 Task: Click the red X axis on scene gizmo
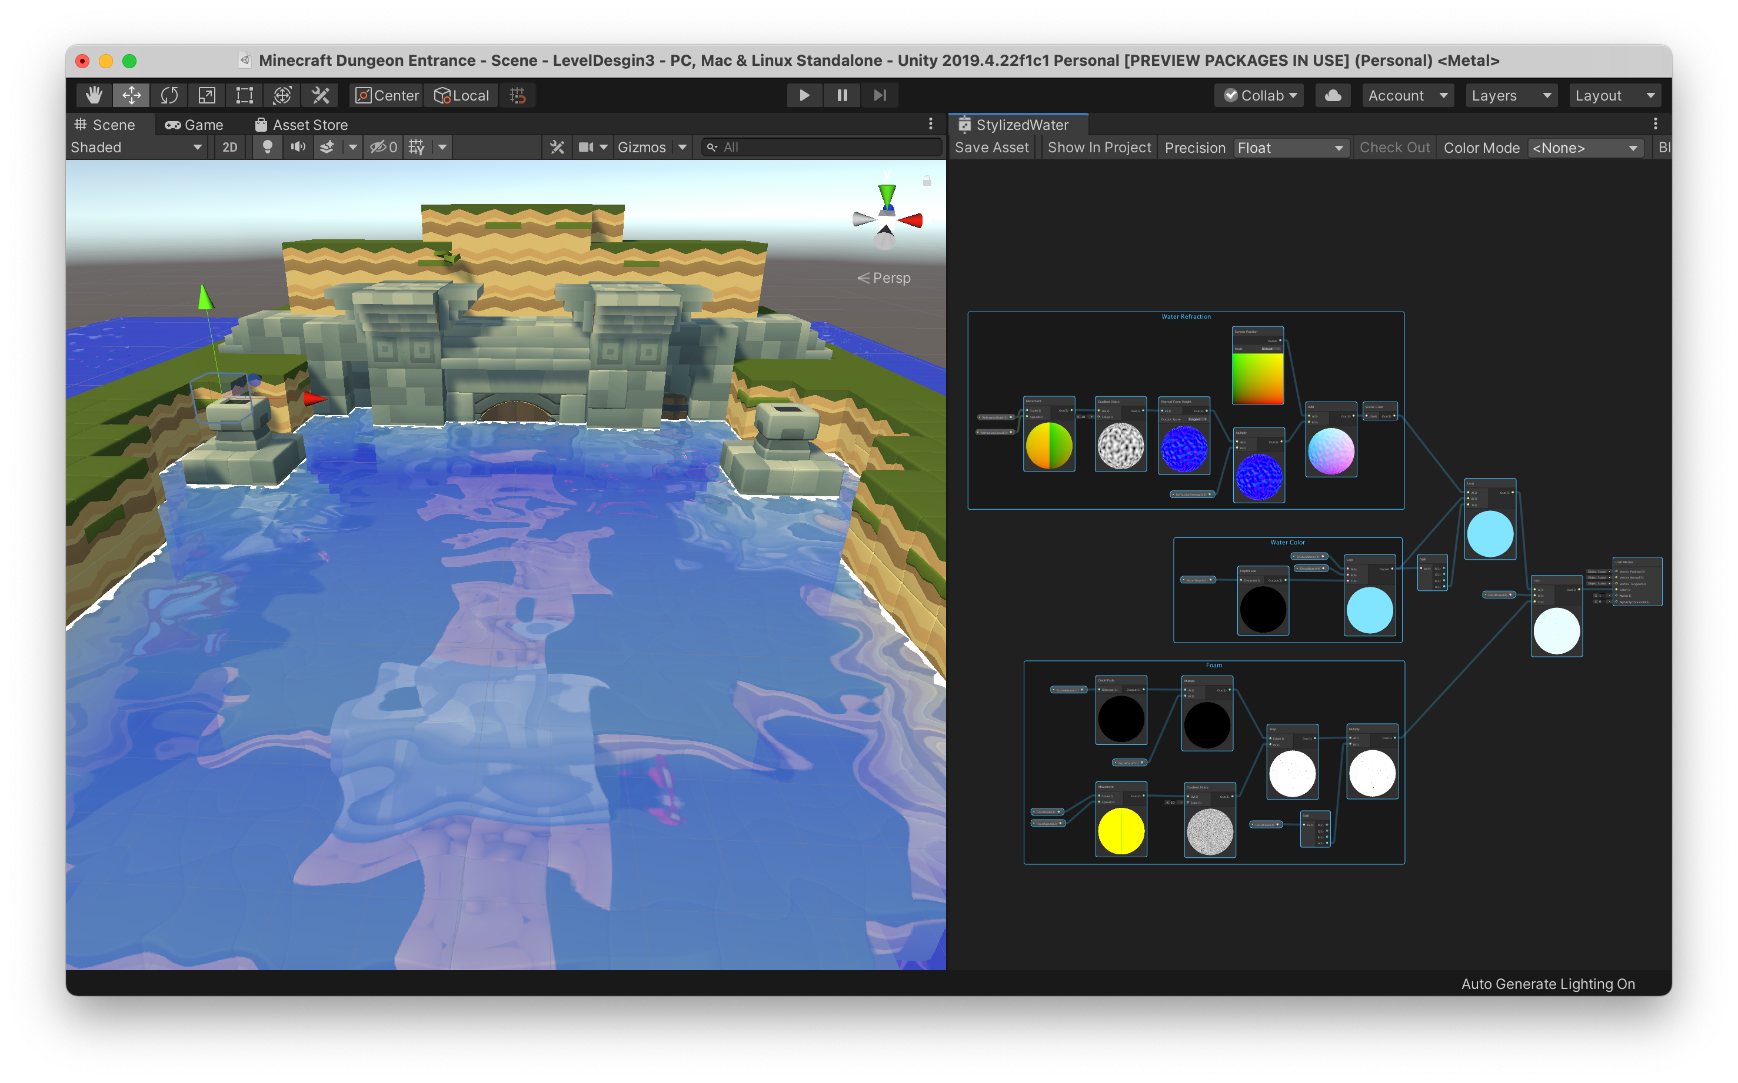910,220
